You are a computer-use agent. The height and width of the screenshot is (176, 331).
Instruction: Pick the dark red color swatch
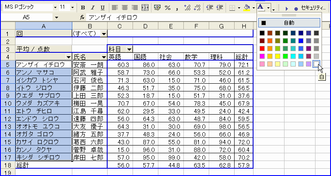262,41
